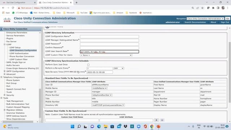Open Microsoft Office from taskbar
231x130 pixels.
tap(145, 126)
